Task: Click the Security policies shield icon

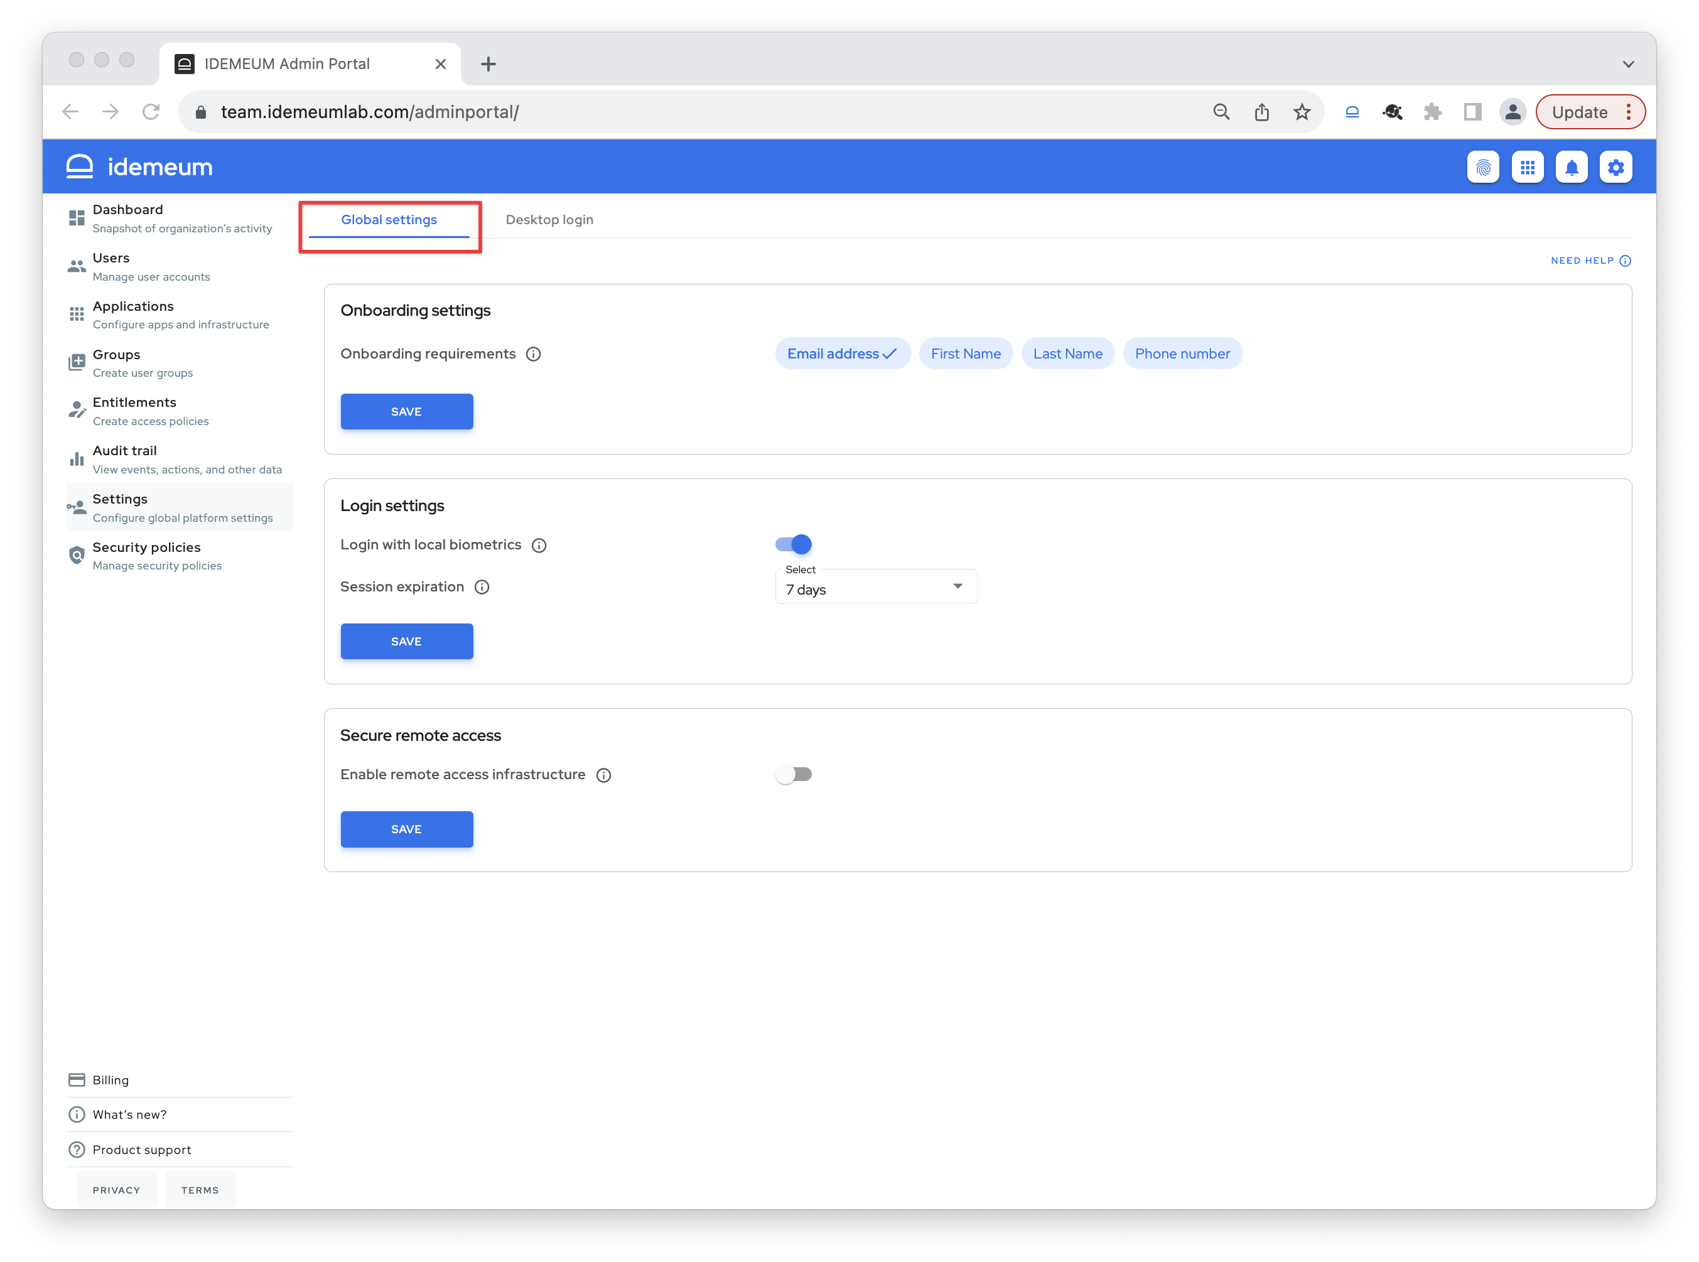Action: 77,556
